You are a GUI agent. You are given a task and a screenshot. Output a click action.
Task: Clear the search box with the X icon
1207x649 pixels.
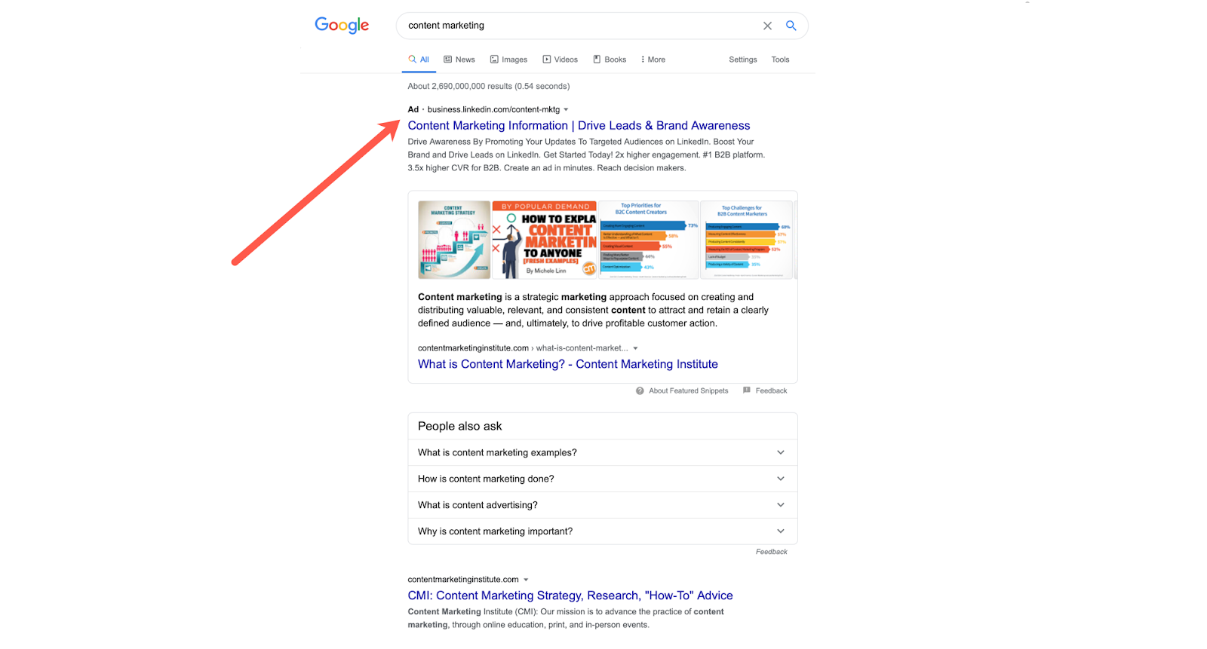tap(767, 26)
